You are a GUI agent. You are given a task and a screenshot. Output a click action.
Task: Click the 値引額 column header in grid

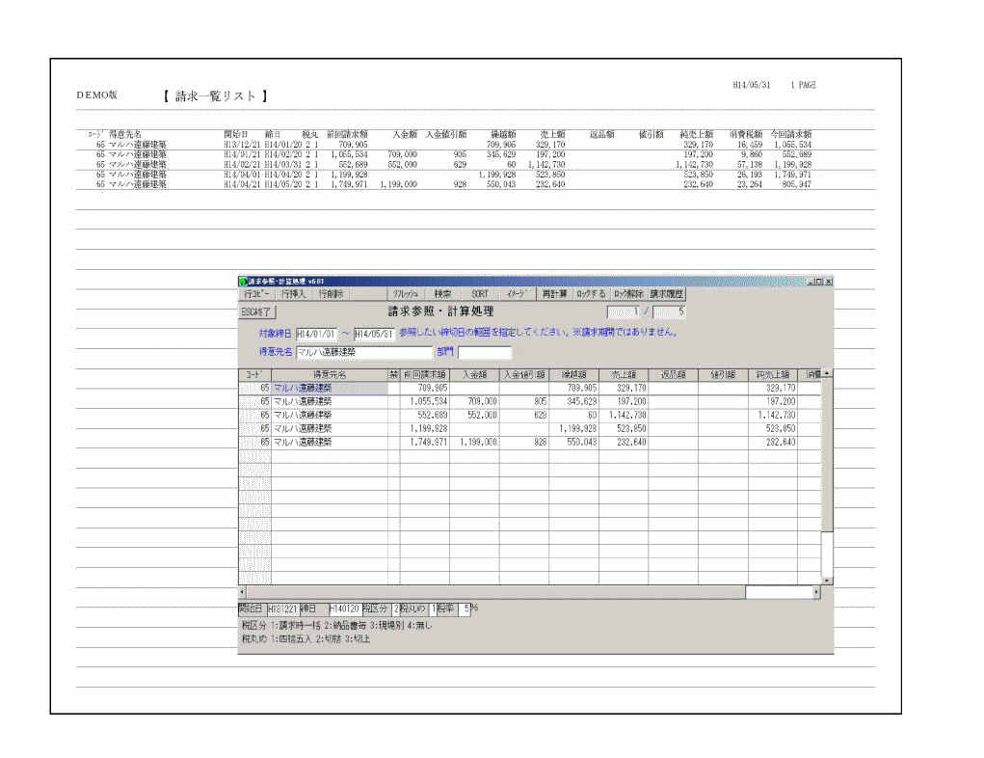click(x=722, y=375)
